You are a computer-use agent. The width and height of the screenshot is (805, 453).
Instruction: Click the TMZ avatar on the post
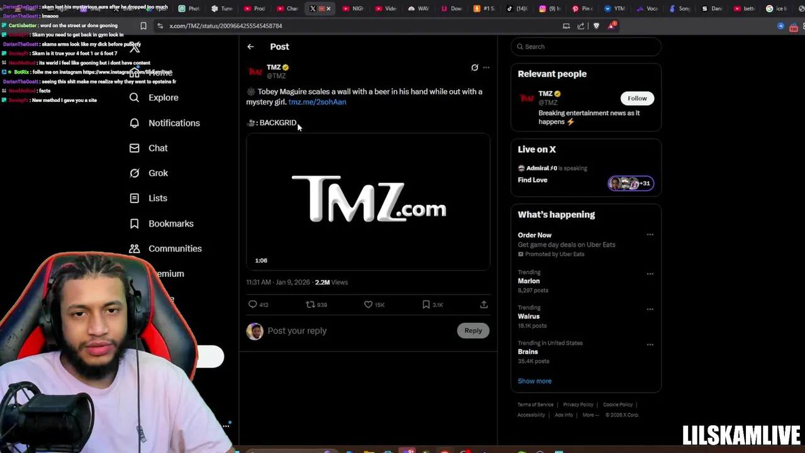pyautogui.click(x=255, y=71)
